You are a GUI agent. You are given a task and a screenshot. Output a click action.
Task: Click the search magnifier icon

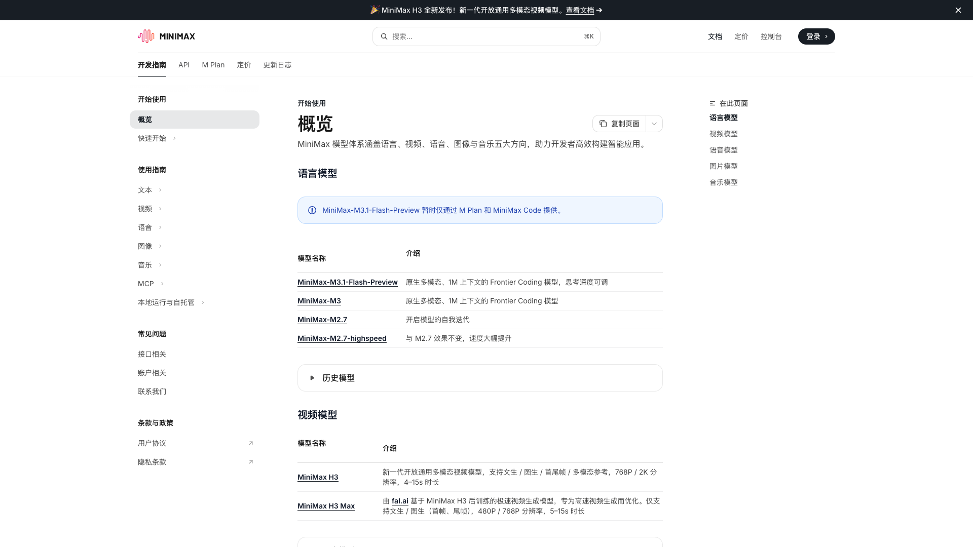(384, 36)
